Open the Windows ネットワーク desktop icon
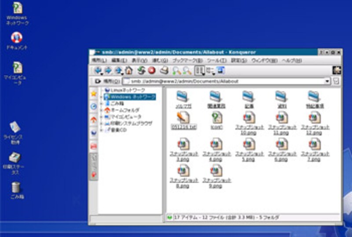 coord(17,14)
